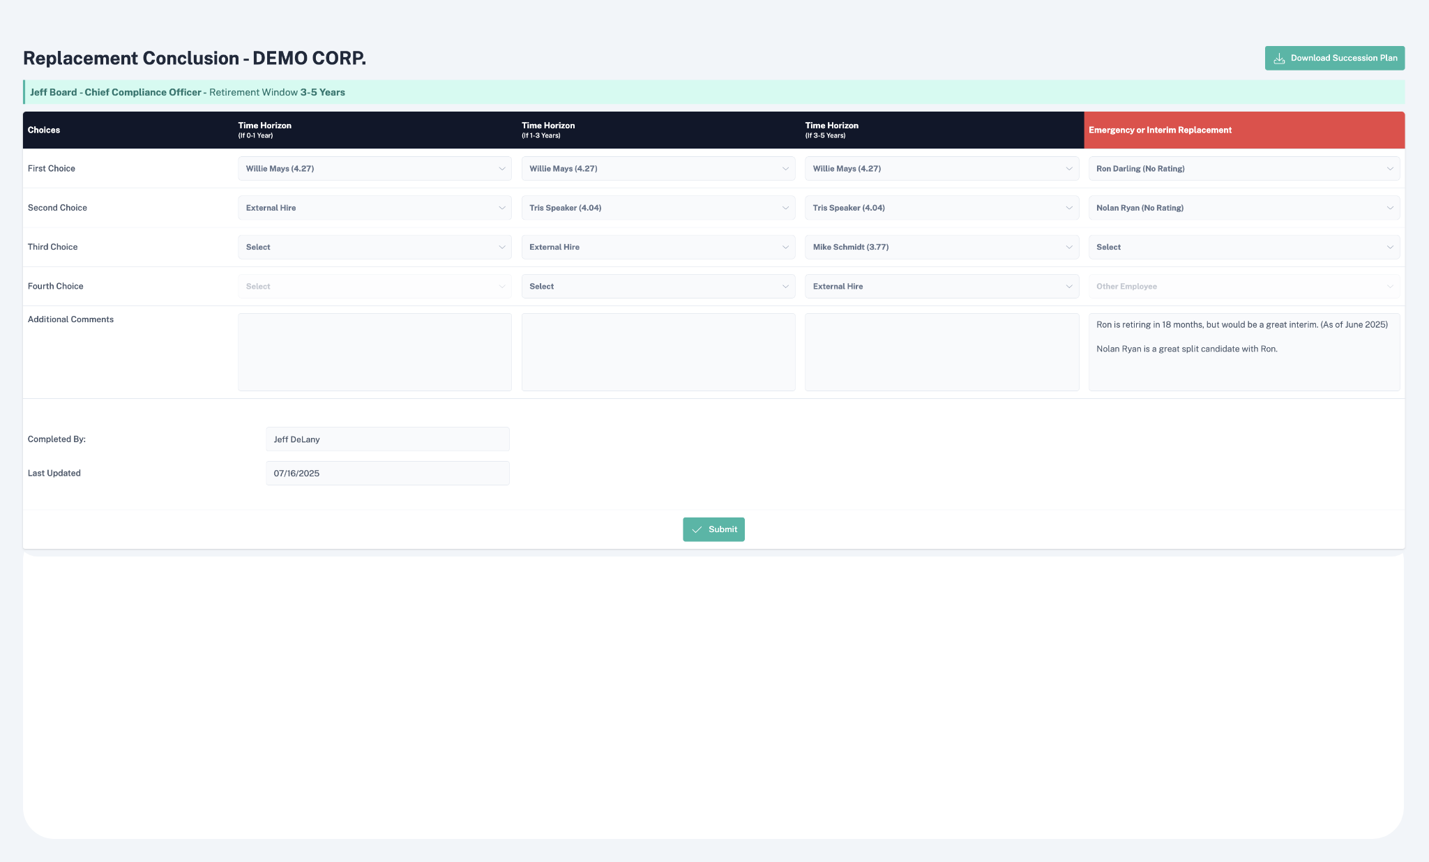Screen dimensions: 1429x862
Task: Expand the Ron Darling emergency replacement dropdown
Action: click(x=1243, y=169)
